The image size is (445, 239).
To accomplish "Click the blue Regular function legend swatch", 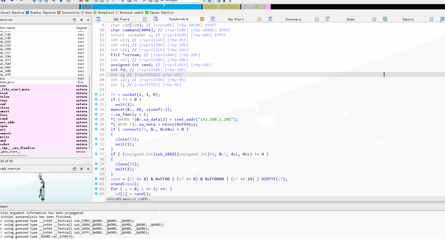I will coord(28,13).
